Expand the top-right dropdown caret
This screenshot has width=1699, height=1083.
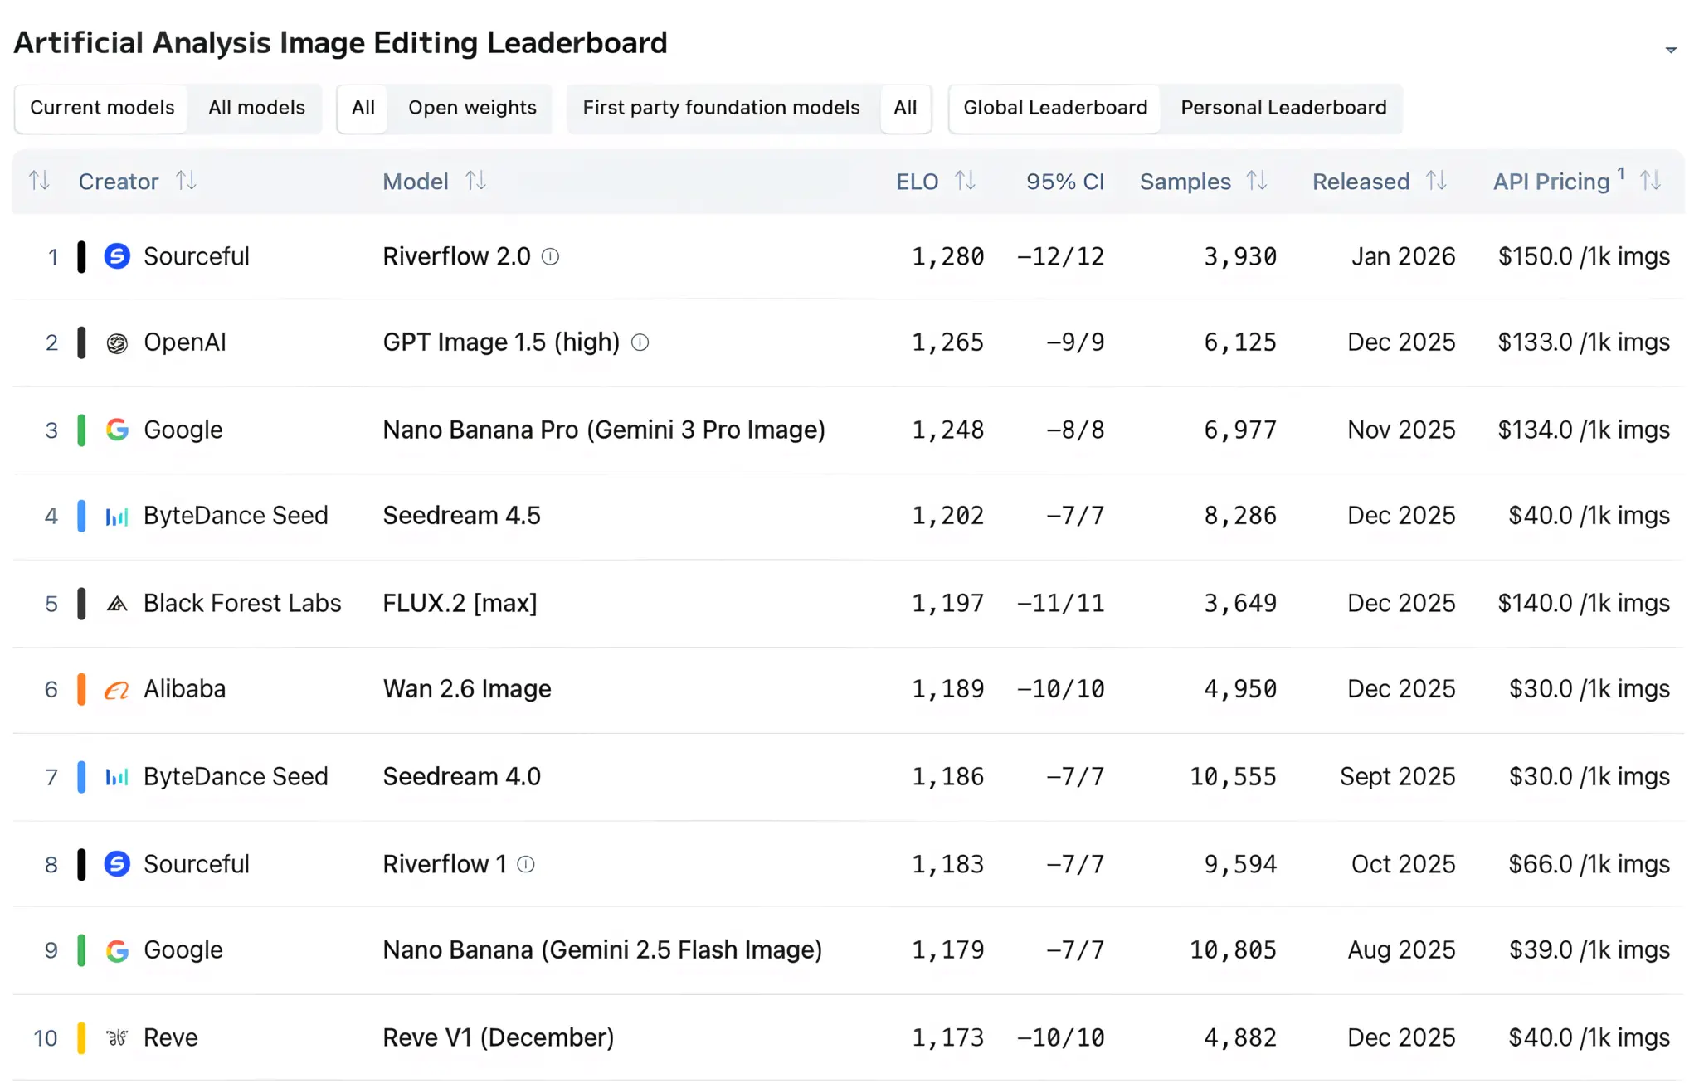click(x=1671, y=51)
